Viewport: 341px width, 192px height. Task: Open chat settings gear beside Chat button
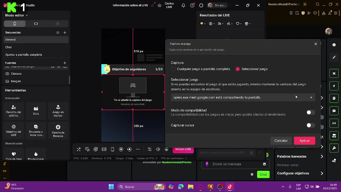click(x=252, y=175)
